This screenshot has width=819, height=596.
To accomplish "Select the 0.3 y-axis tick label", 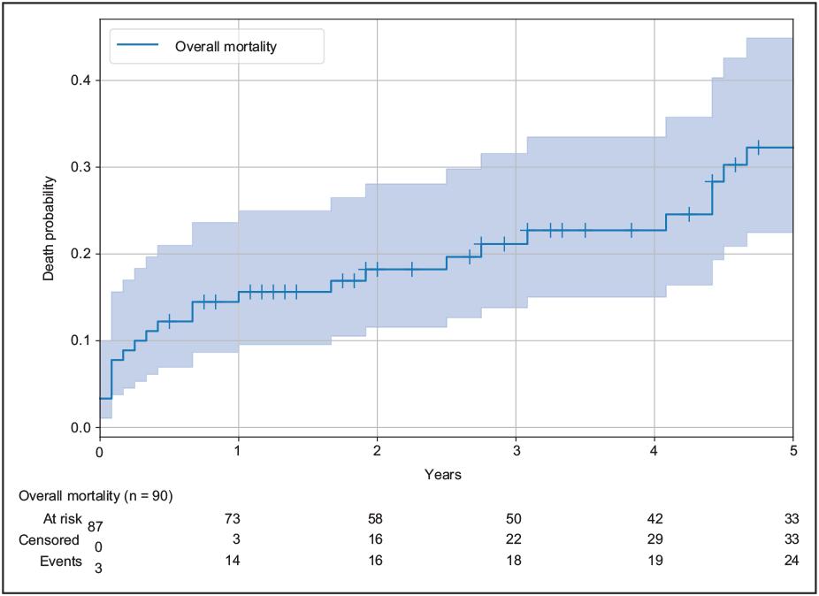I will (x=80, y=167).
